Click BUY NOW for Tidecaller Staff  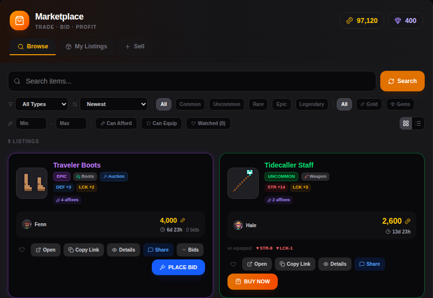(x=252, y=282)
